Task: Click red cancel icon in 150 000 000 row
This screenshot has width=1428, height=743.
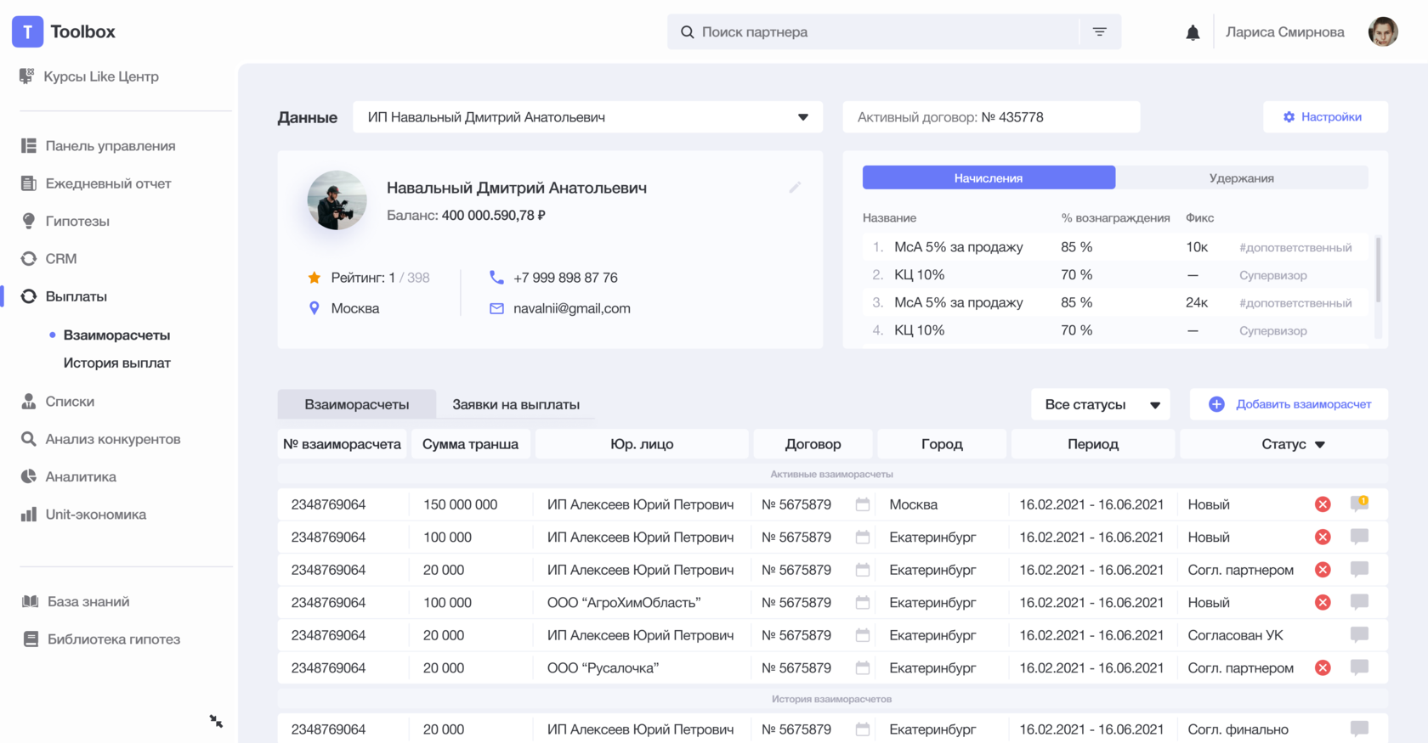Action: coord(1323,504)
